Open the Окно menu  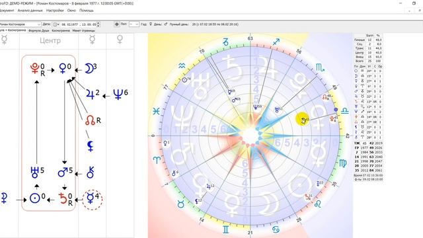coord(71,11)
